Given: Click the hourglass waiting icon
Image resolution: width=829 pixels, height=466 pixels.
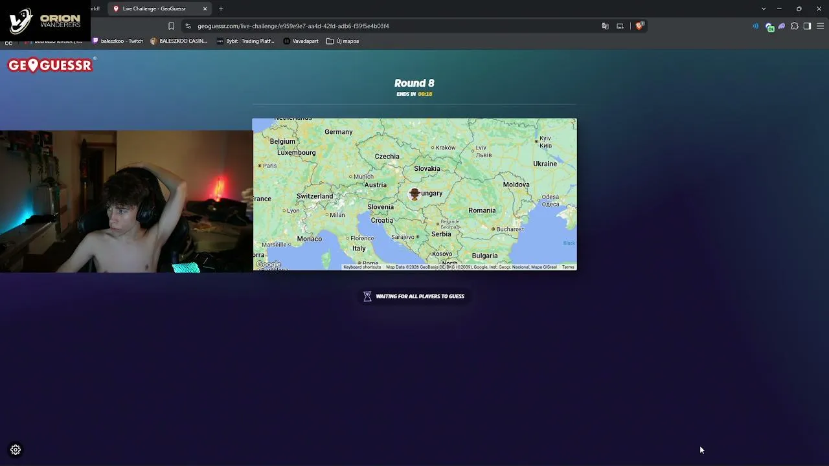Looking at the screenshot, I should [x=367, y=296].
